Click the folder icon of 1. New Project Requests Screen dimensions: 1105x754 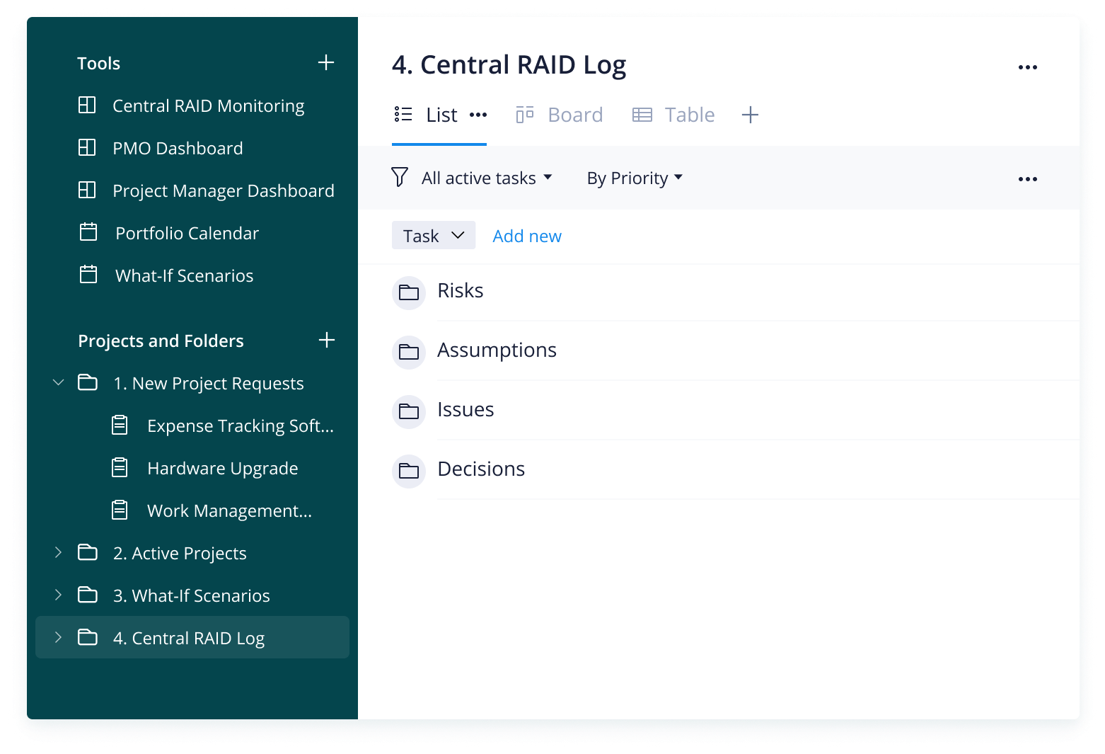[88, 382]
